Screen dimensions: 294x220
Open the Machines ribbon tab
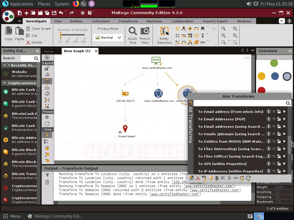(x=154, y=21)
